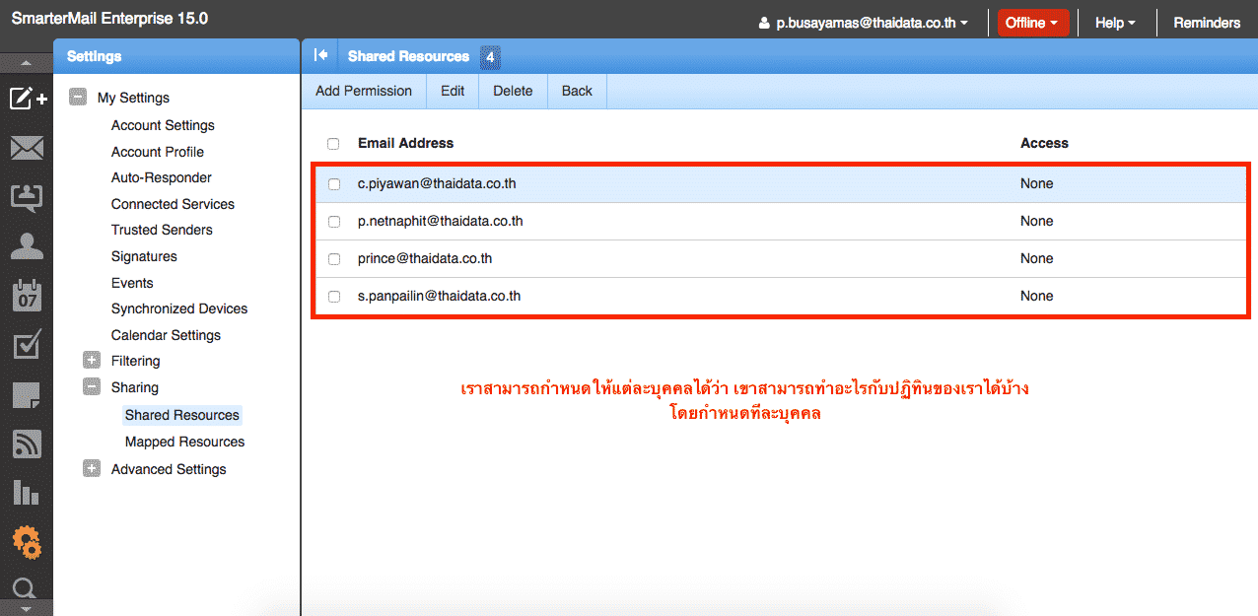Click the Add Permission button

[x=363, y=91]
